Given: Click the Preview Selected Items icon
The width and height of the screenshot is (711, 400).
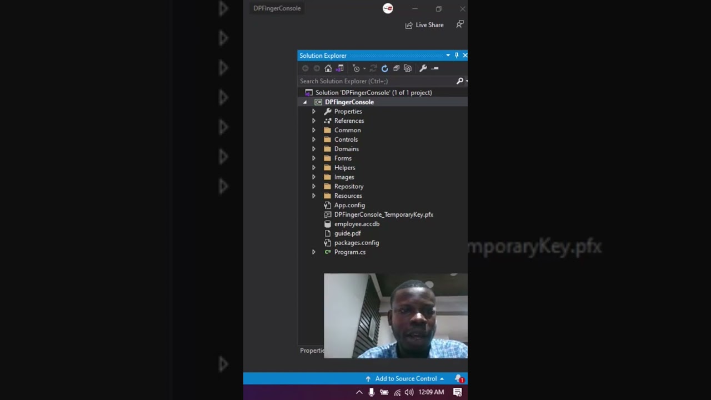Looking at the screenshot, I should [x=435, y=68].
